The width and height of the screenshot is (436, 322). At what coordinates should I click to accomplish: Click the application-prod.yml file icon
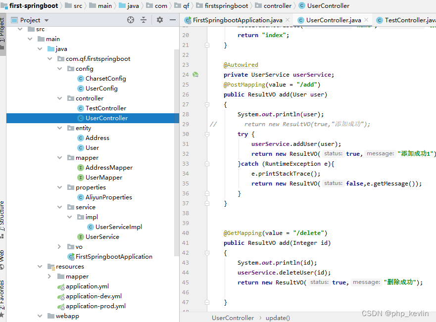point(61,307)
